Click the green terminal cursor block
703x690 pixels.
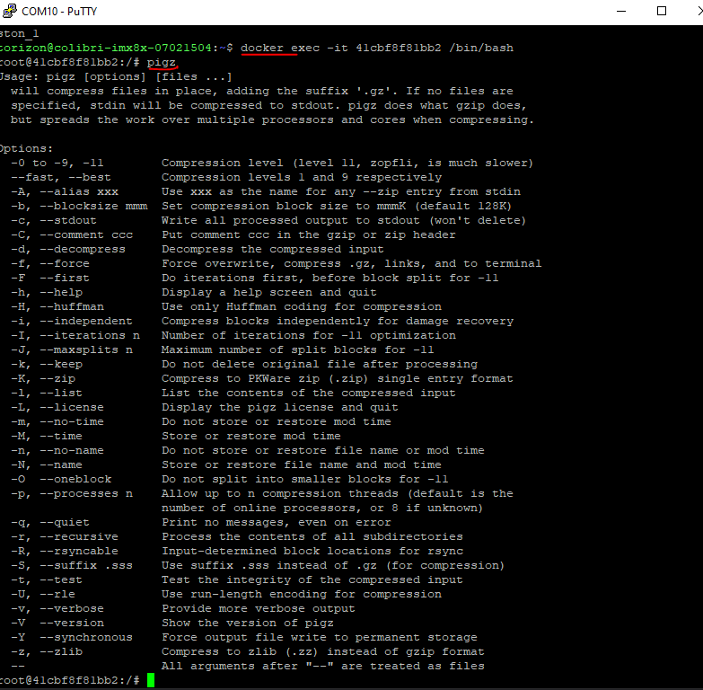coord(151,680)
